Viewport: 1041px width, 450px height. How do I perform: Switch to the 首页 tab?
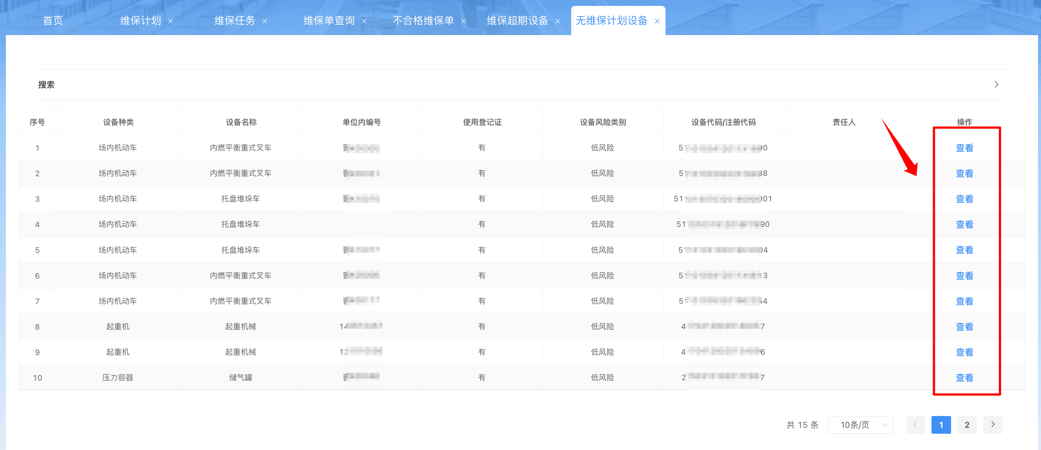click(x=53, y=21)
